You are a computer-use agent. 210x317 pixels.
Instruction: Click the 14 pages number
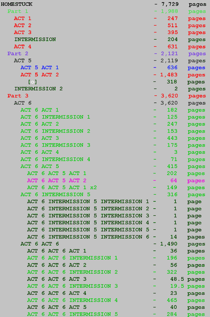174,237
